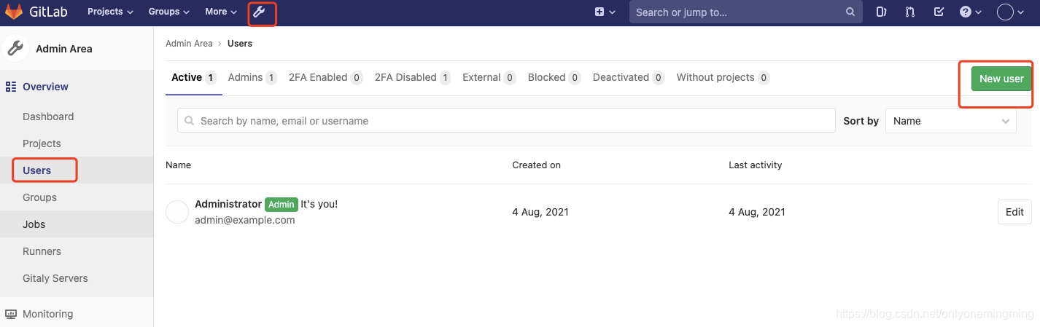Open the Issues icon in top navbar
The height and width of the screenshot is (327, 1040).
click(881, 12)
